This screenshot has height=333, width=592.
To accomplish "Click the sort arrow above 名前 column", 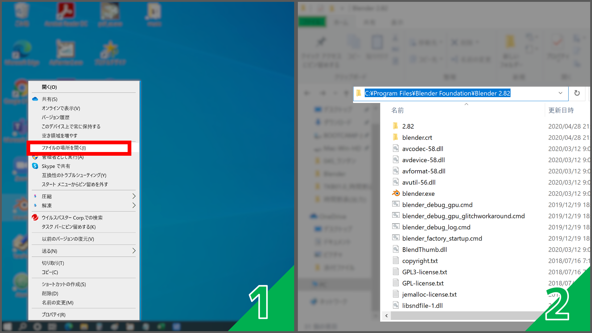I will coord(466,104).
